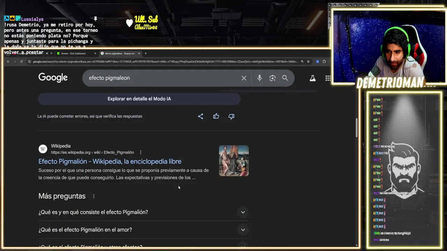This screenshot has height=251, width=447.
Task: Click the browser address bar URL
Action: tap(166, 62)
